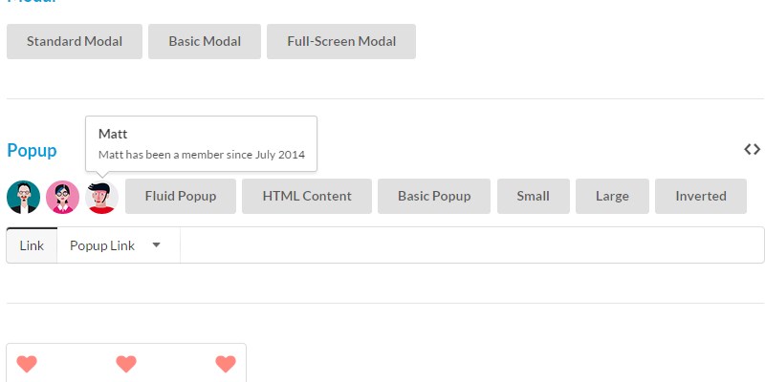
Task: Click the Popup section heading
Action: tap(32, 150)
